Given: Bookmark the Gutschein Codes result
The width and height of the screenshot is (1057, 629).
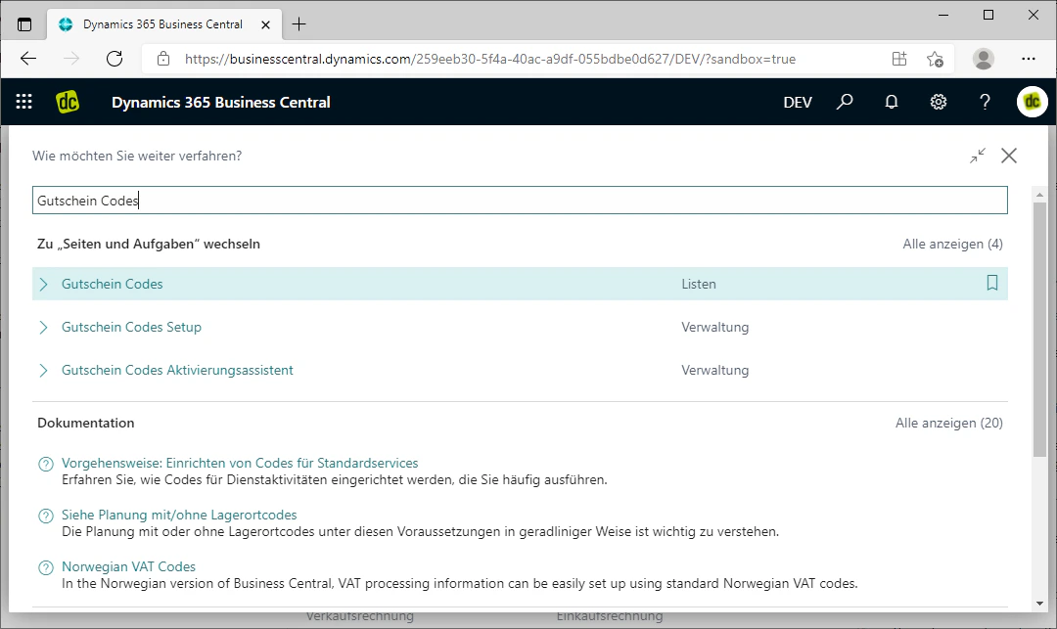Looking at the screenshot, I should (x=992, y=283).
